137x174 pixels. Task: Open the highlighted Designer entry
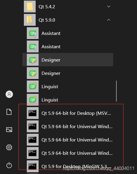point(68,60)
